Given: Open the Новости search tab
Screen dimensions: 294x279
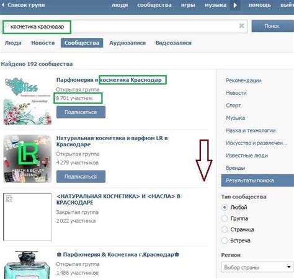Looking at the screenshot, I should coord(43,43).
